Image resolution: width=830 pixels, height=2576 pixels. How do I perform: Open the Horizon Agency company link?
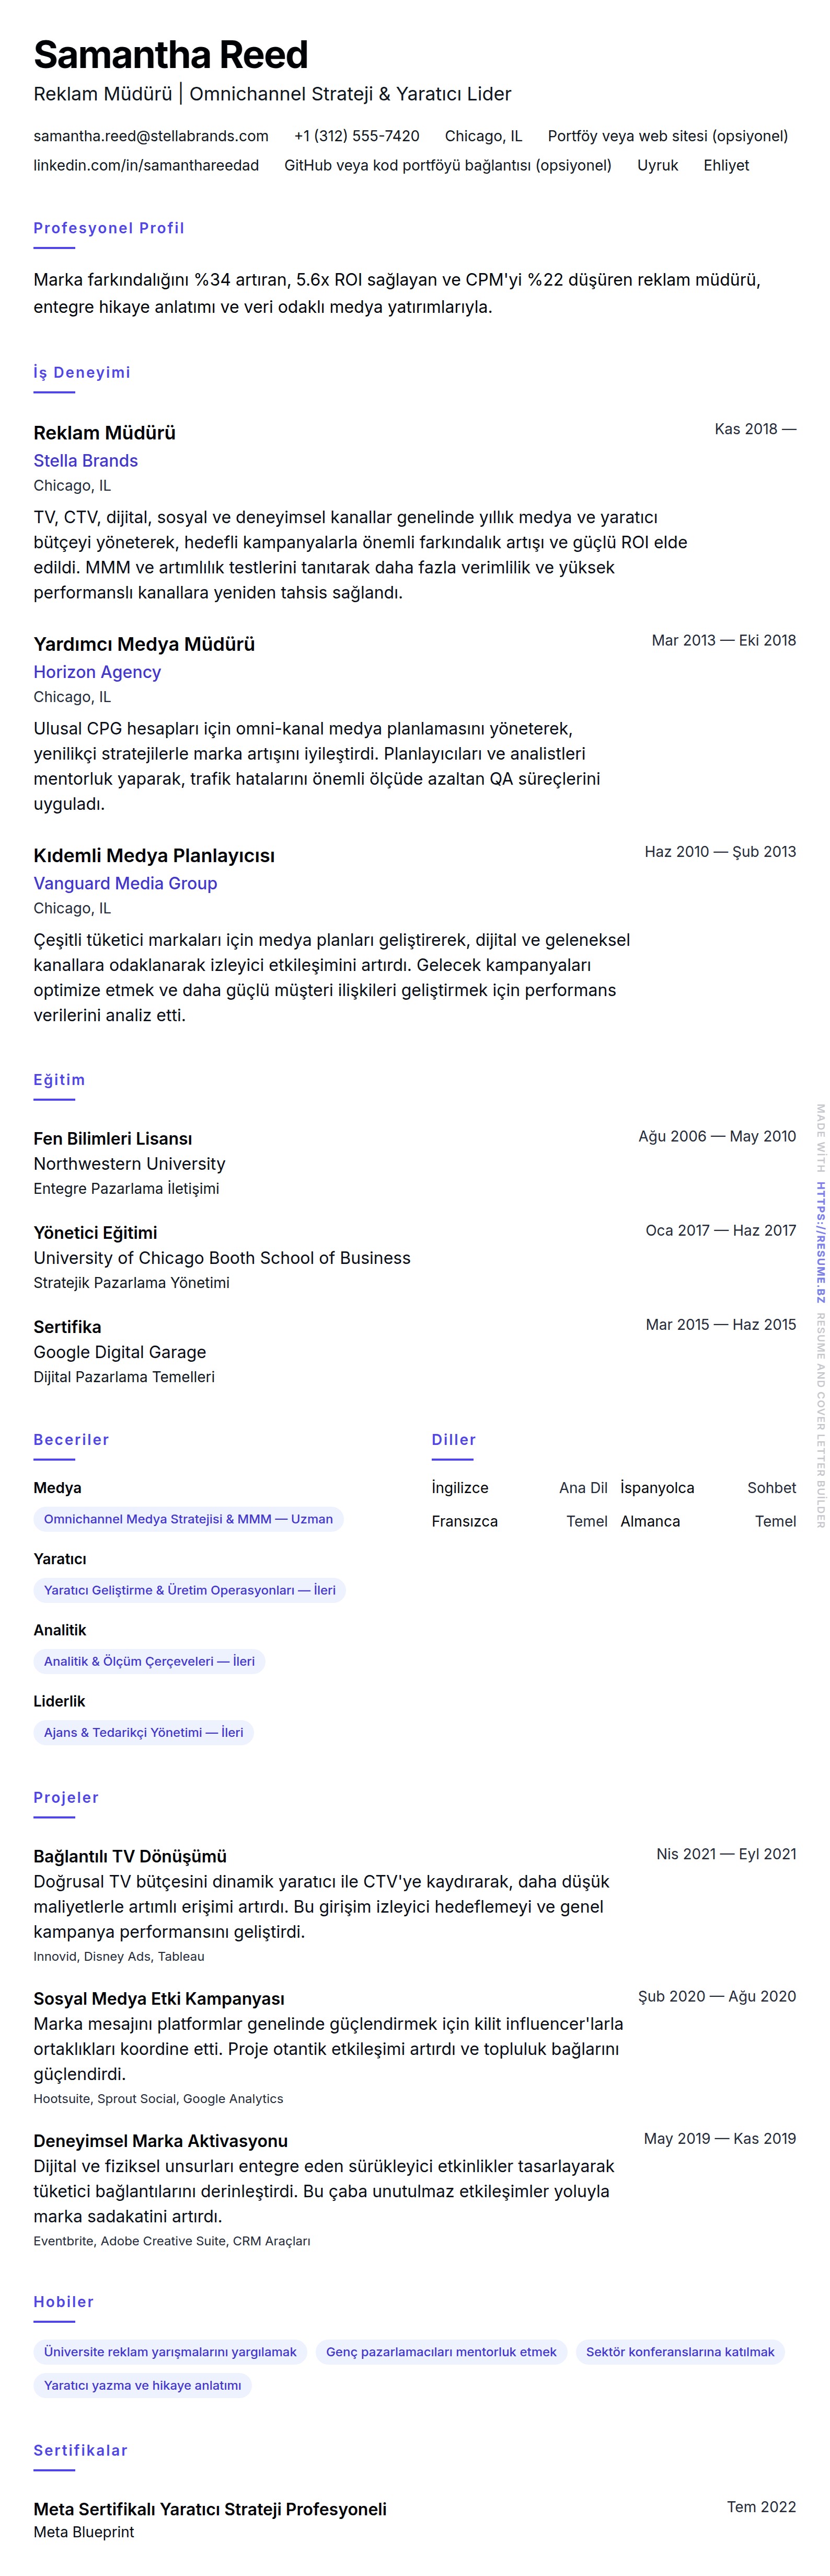(97, 672)
